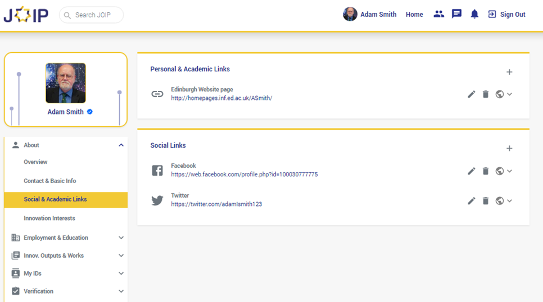Select Innovation Interests in sidebar
Viewport: 543px width, 302px height.
point(49,218)
